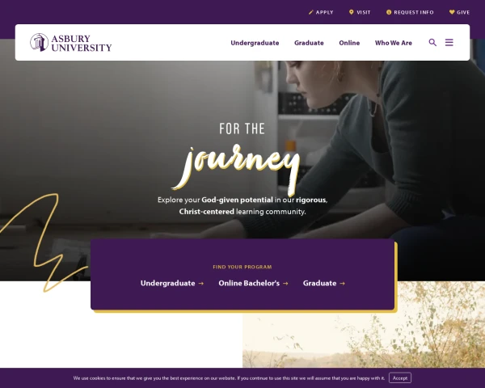Click the arrow after Online Bachelor's
The width and height of the screenshot is (485, 388).
285,284
